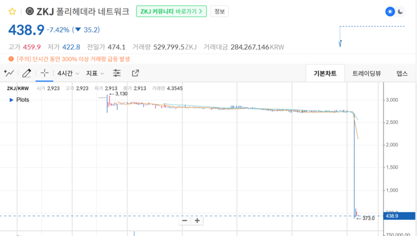The image size is (417, 236).
Task: Switch to dark mode moon toggle
Action: [400, 12]
